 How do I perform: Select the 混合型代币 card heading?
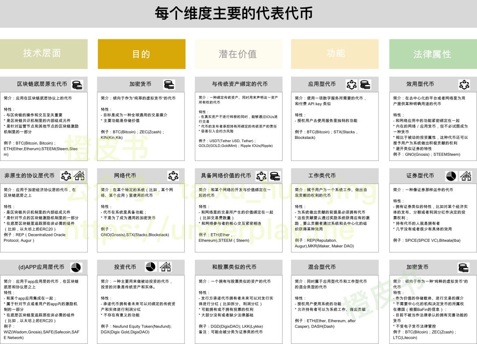[x=322, y=267]
